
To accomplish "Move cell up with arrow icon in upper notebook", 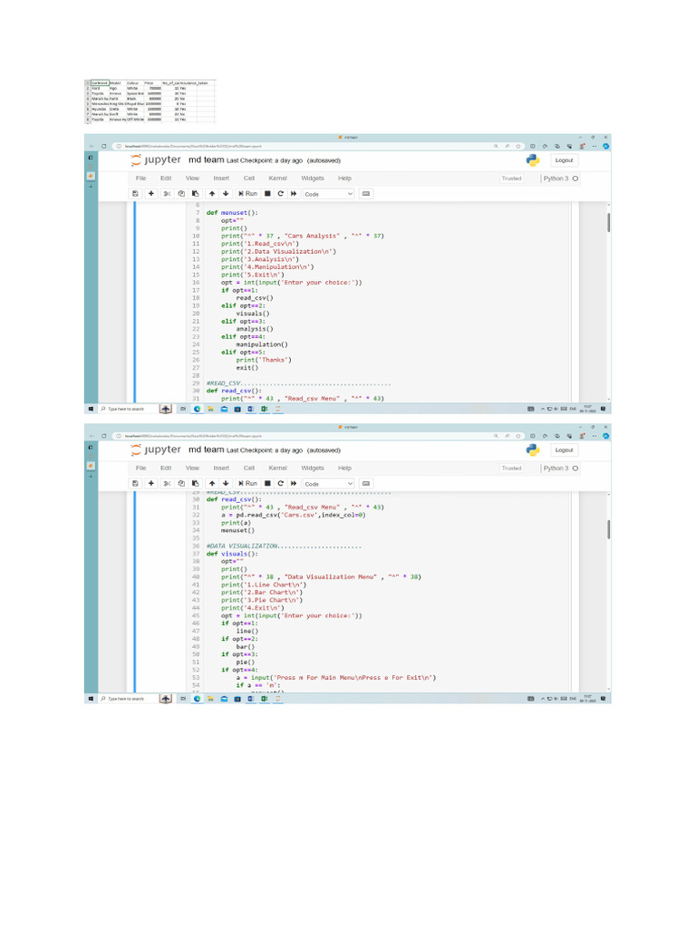I will pyautogui.click(x=211, y=194).
